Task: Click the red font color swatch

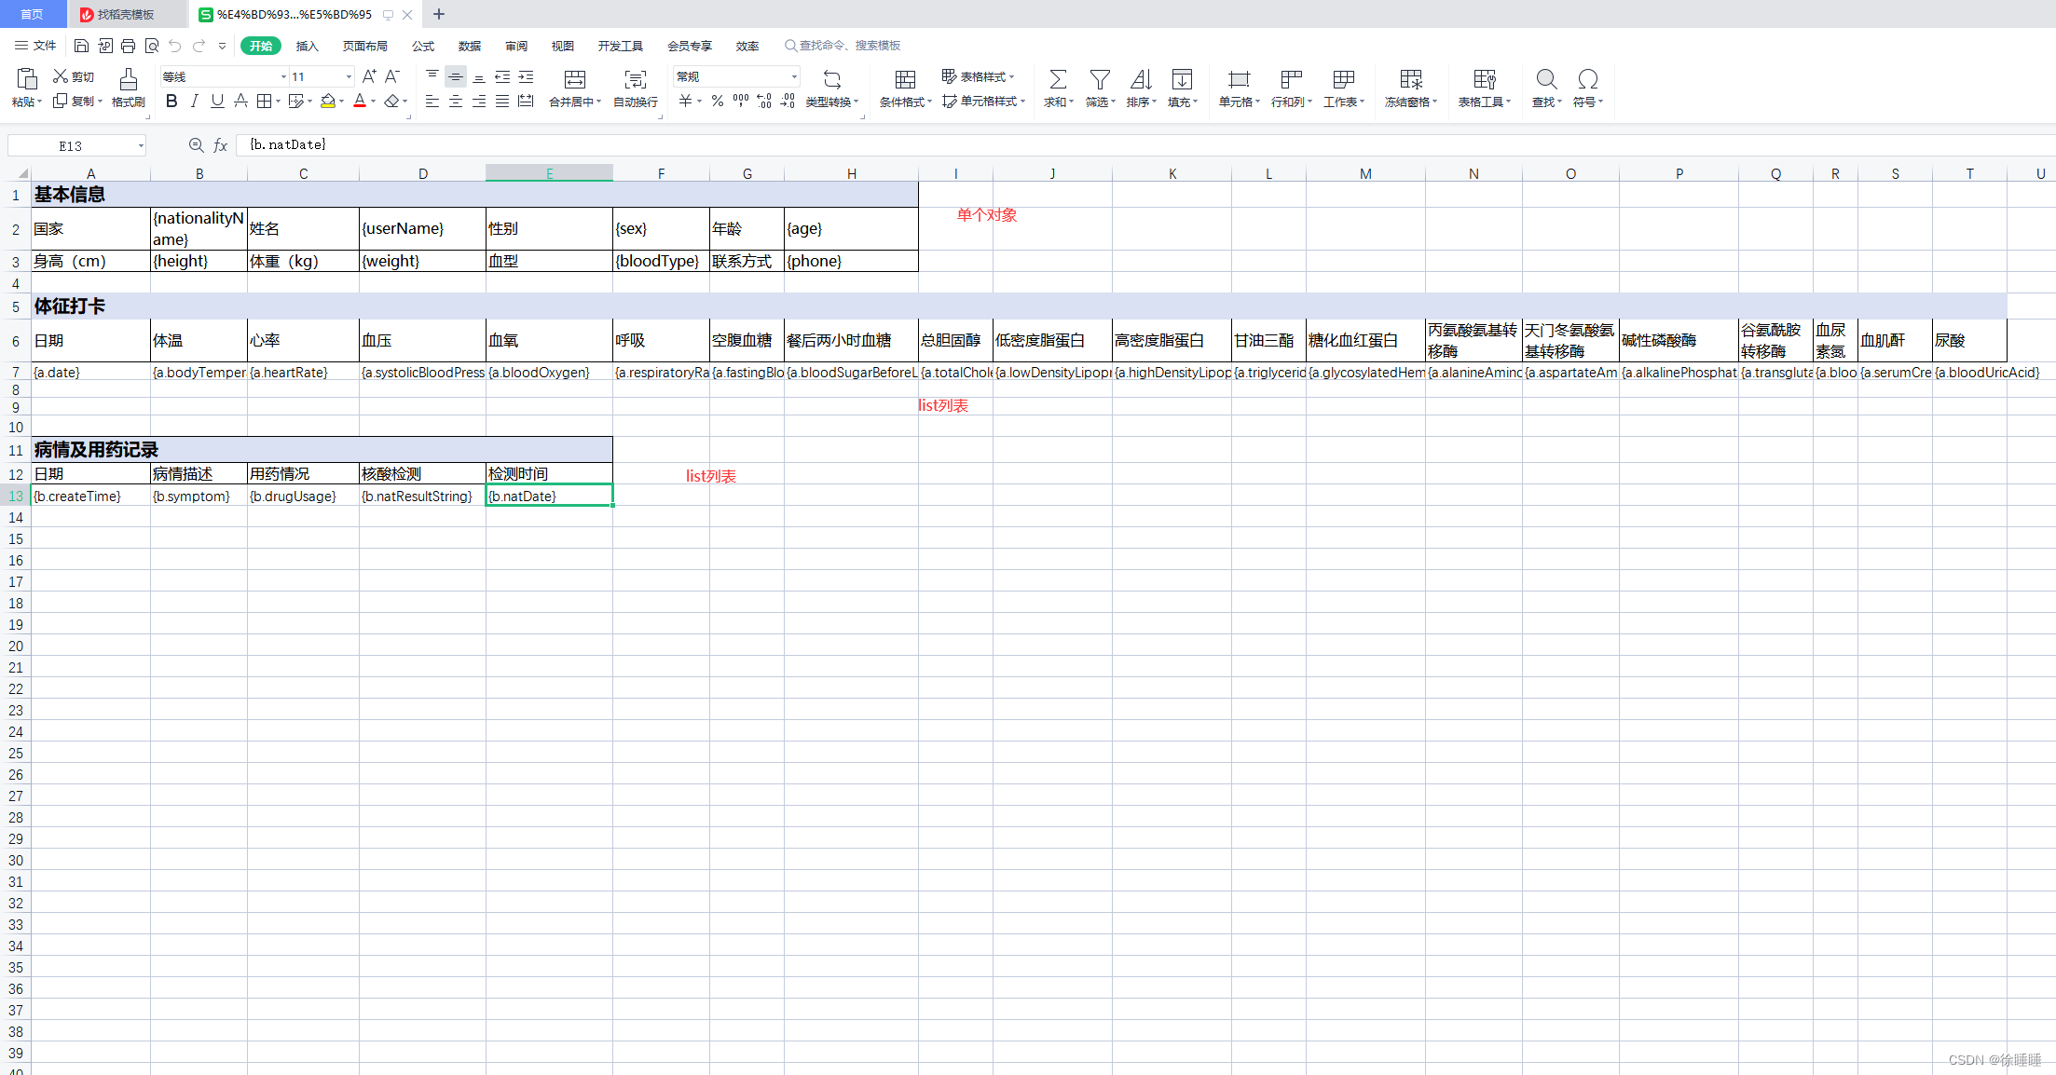Action: click(360, 101)
